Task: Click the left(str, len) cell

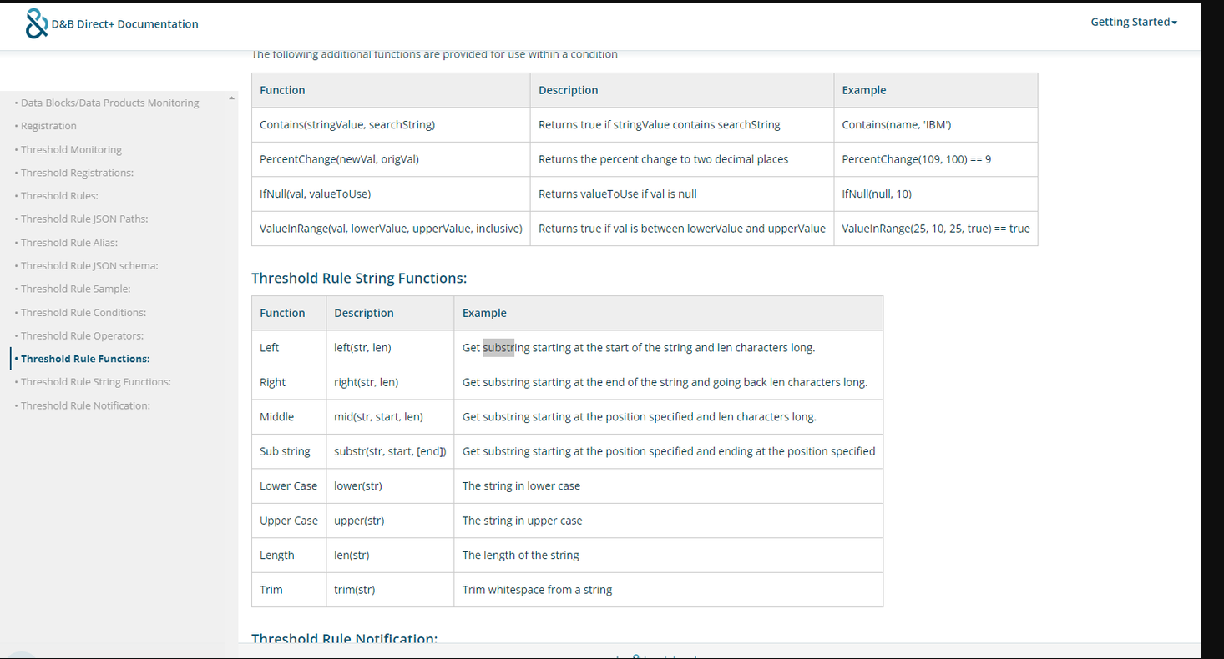Action: 390,348
